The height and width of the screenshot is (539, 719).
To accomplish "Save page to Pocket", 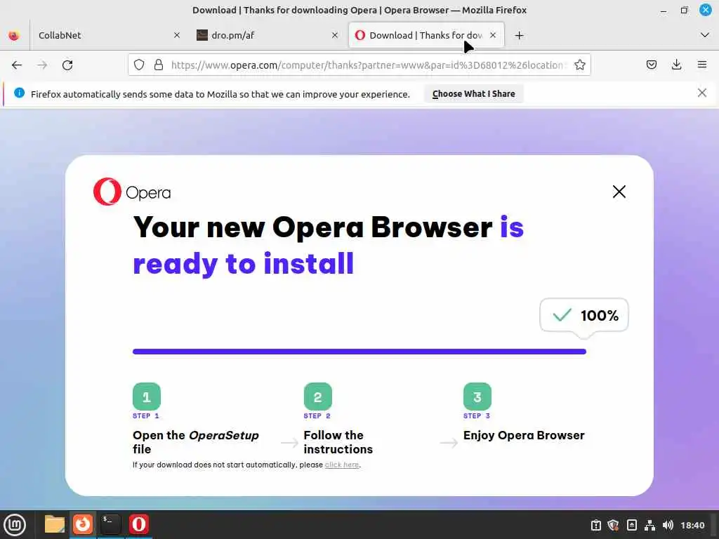I will (x=651, y=65).
